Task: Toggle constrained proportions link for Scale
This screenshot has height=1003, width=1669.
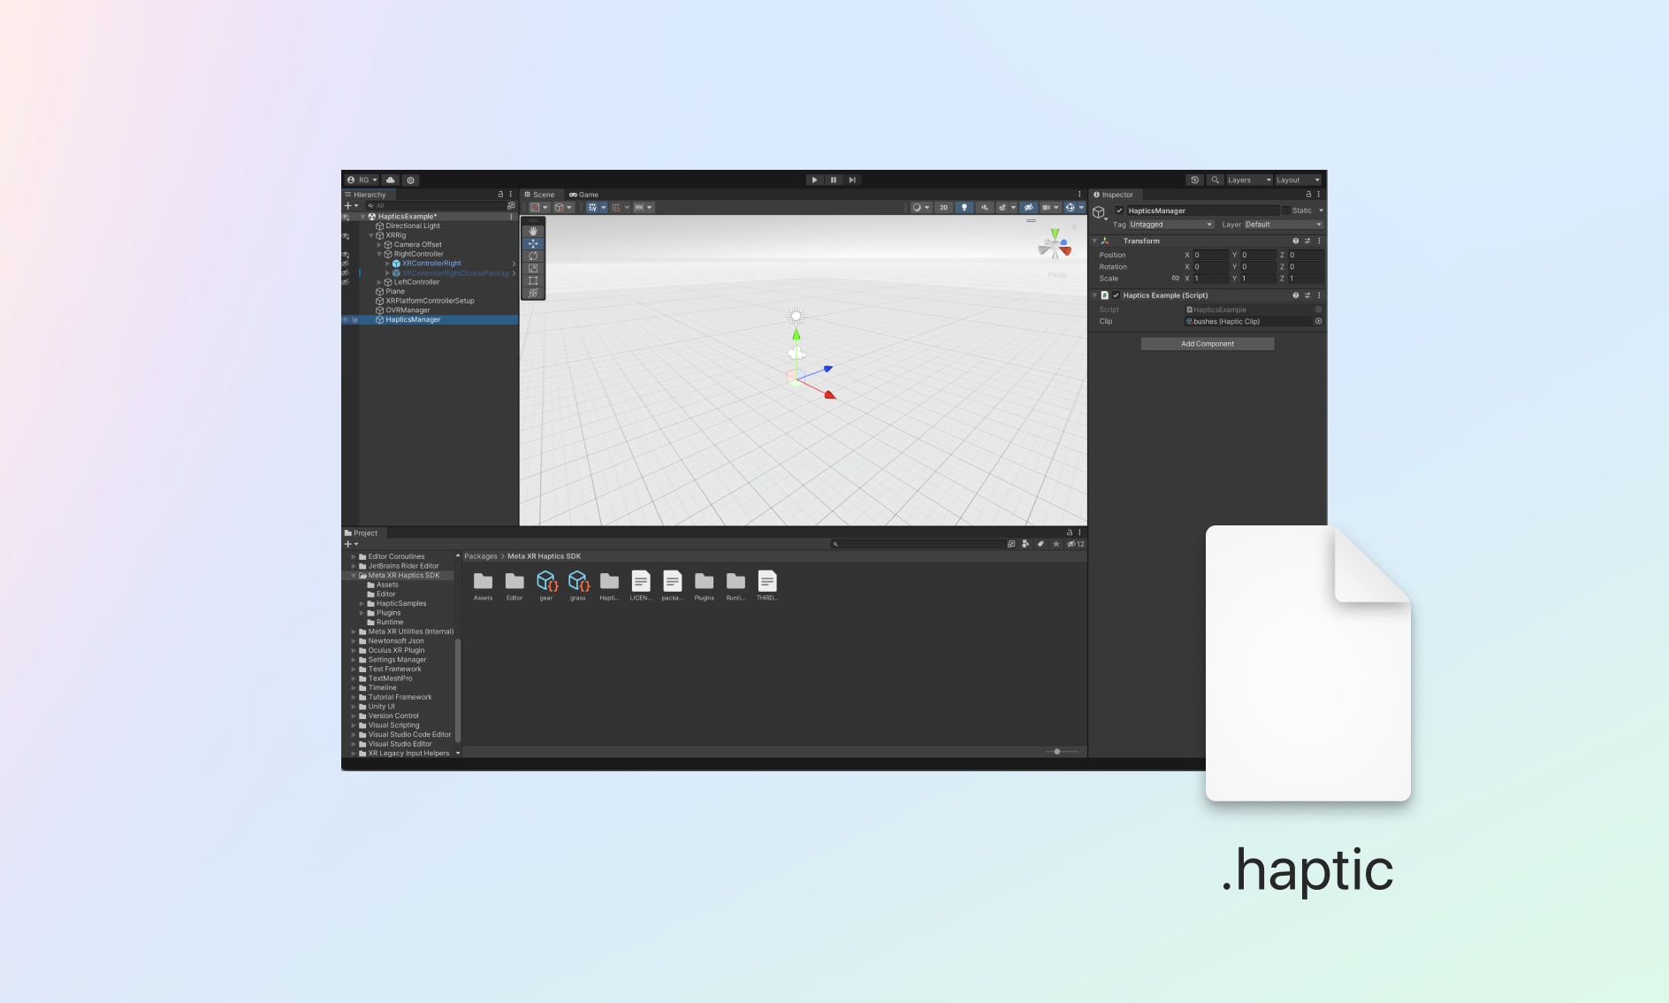Action: 1176,279
